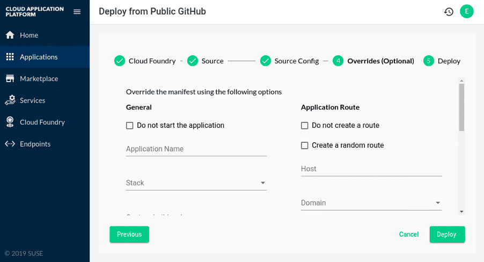Click the Previous button
The height and width of the screenshot is (262, 484).
point(129,234)
